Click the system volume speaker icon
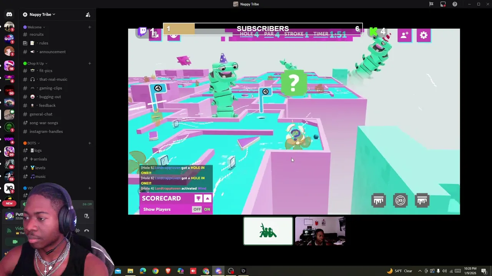 444,271
